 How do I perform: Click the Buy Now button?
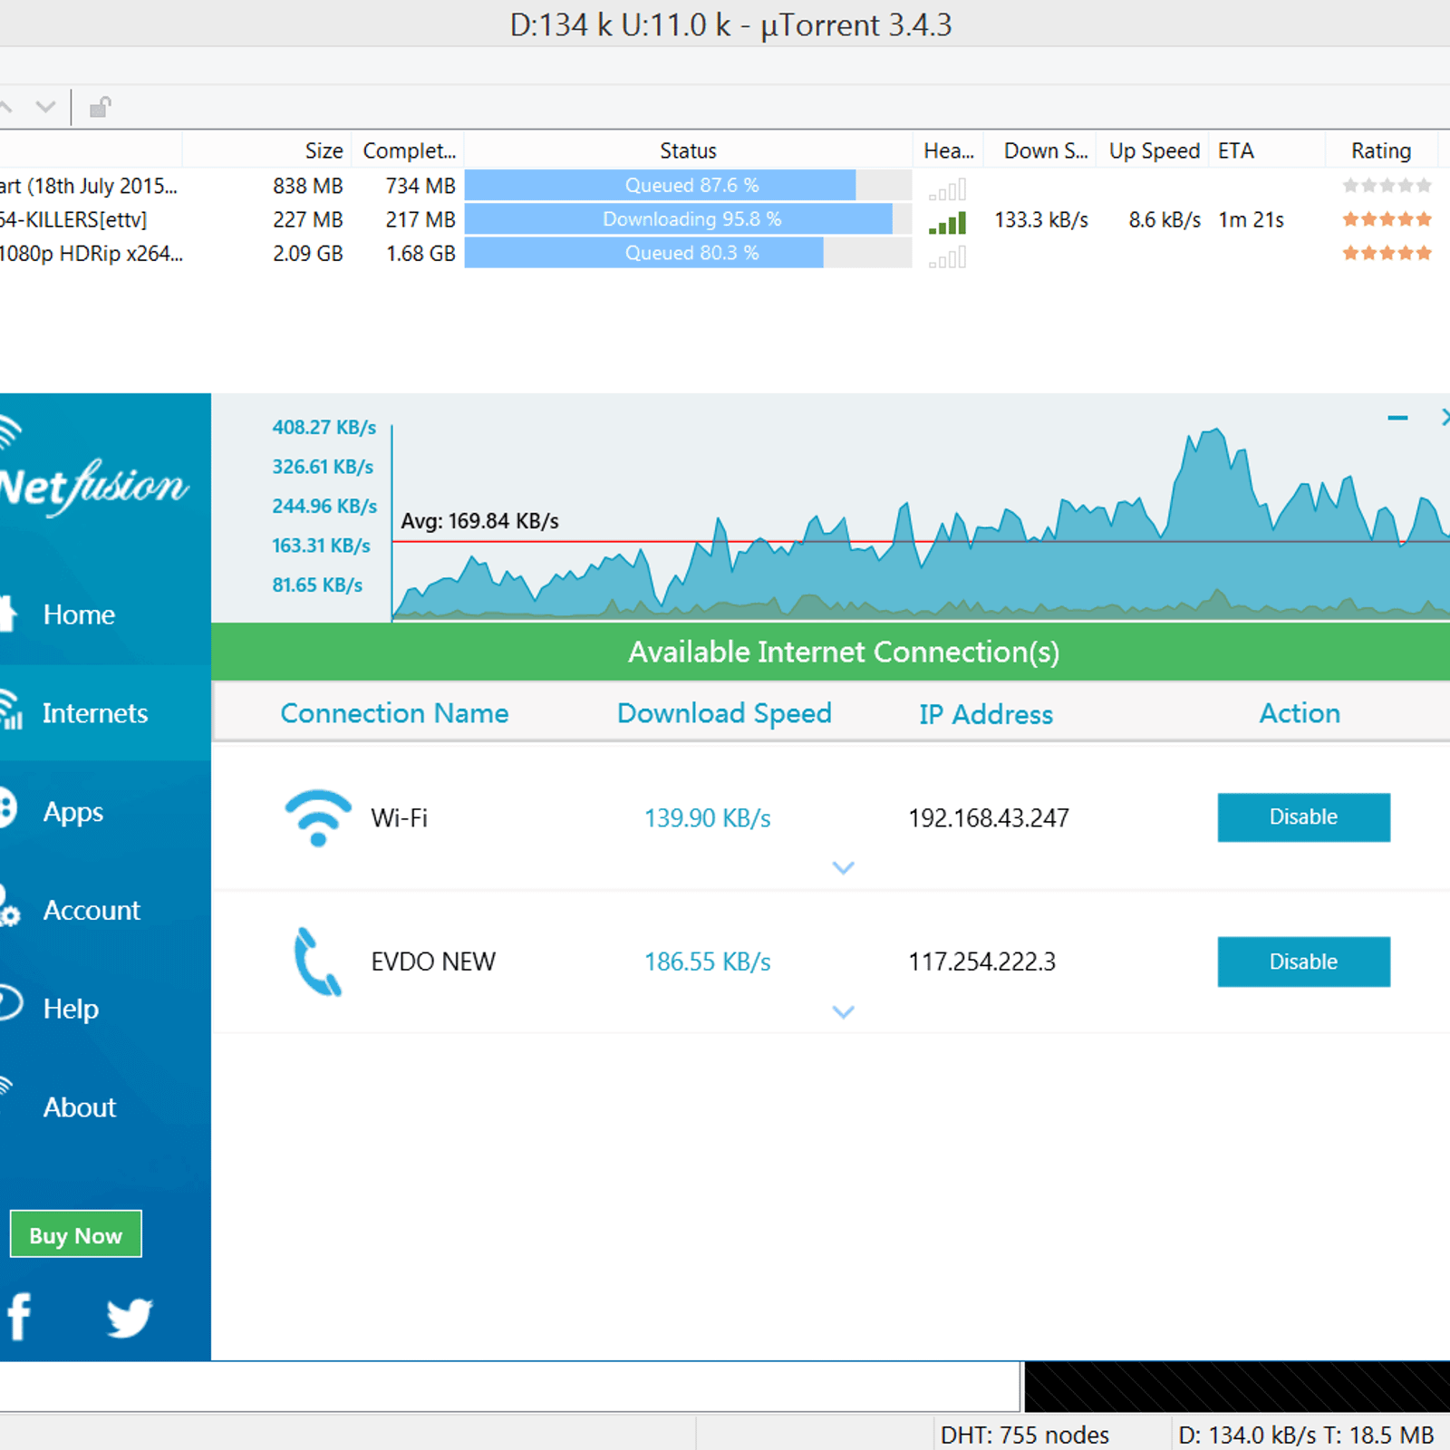(75, 1234)
